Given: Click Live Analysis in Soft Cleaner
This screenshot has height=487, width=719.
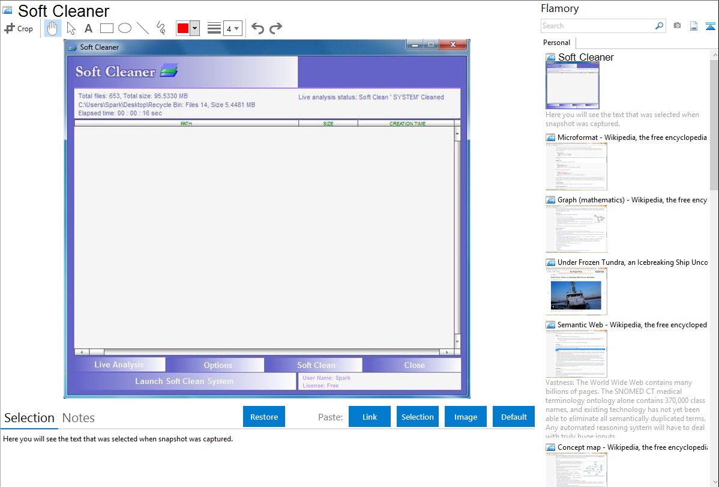Looking at the screenshot, I should 119,365.
